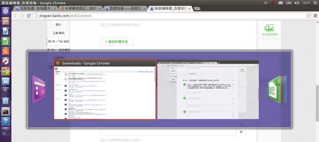Open LibreOffice Calc from the launcher
The width and height of the screenshot is (319, 142).
coord(5,41)
